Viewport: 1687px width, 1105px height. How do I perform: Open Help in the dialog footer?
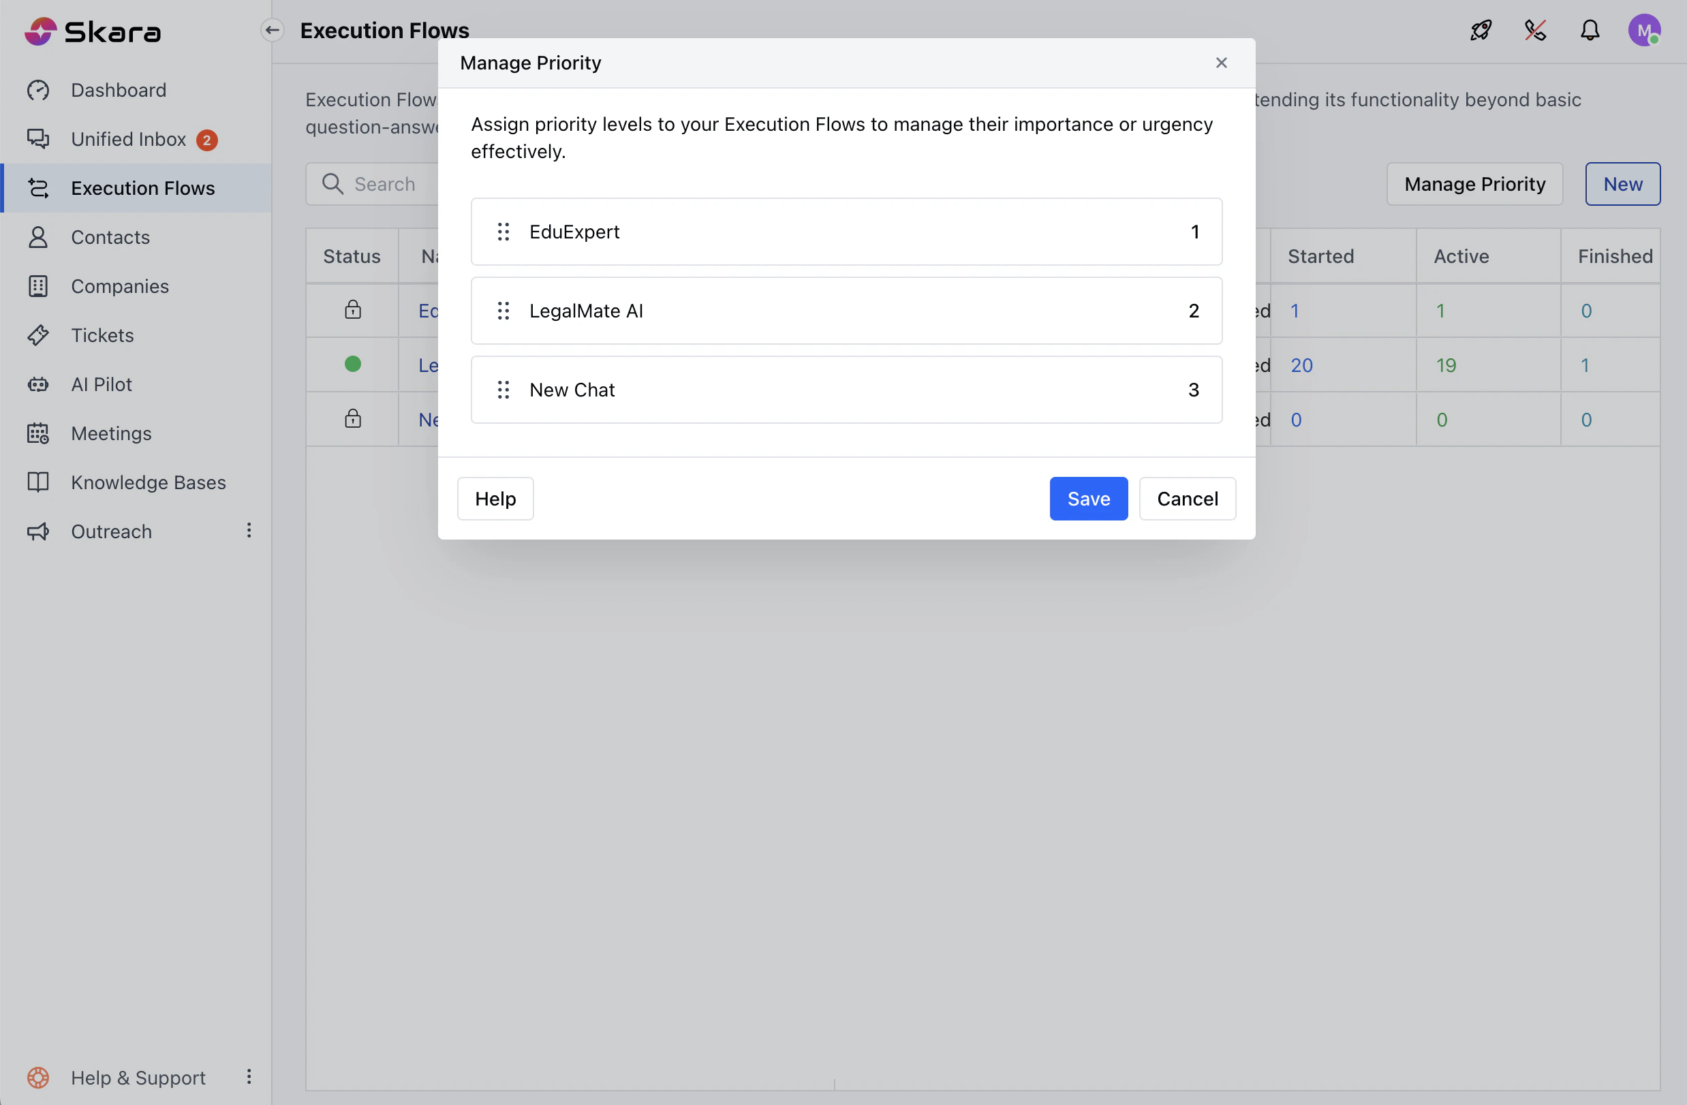pos(495,499)
